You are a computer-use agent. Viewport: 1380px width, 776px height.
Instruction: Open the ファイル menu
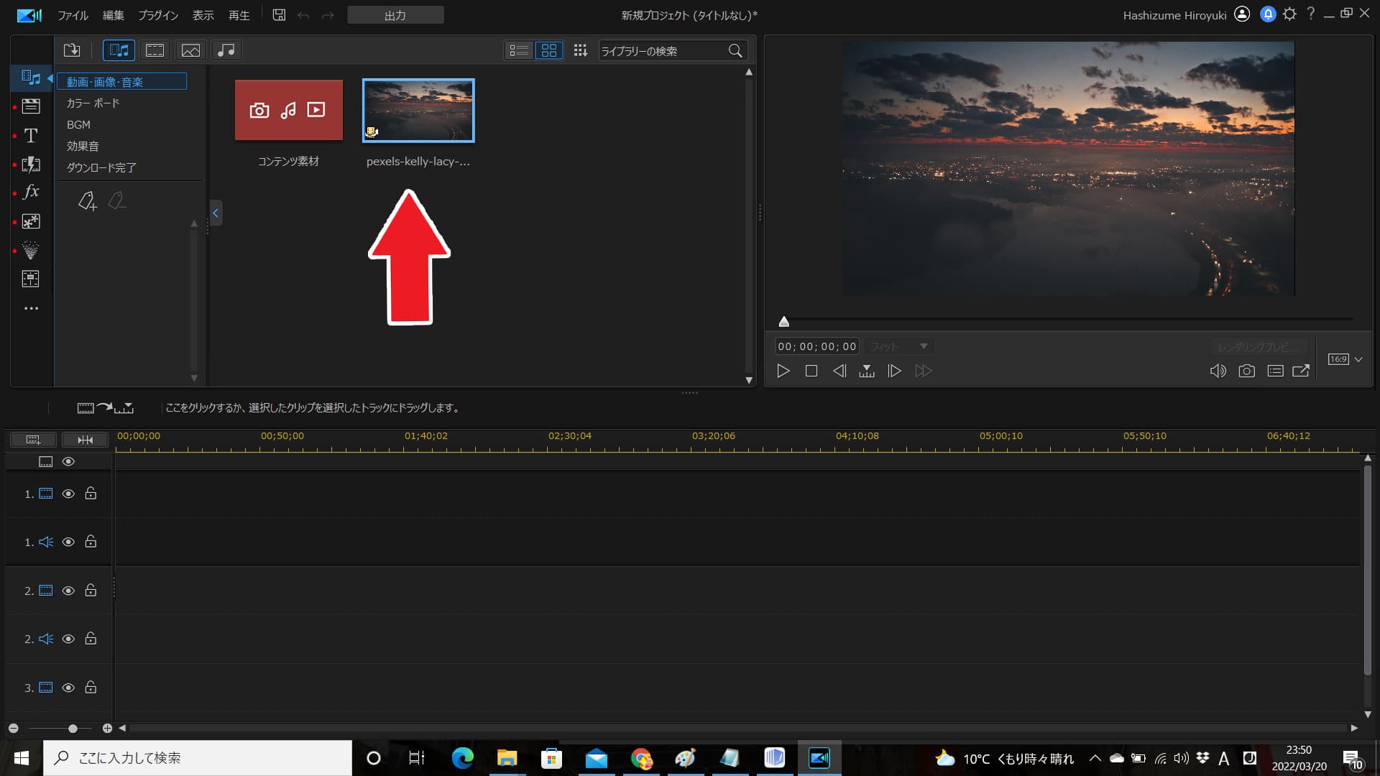point(73,15)
